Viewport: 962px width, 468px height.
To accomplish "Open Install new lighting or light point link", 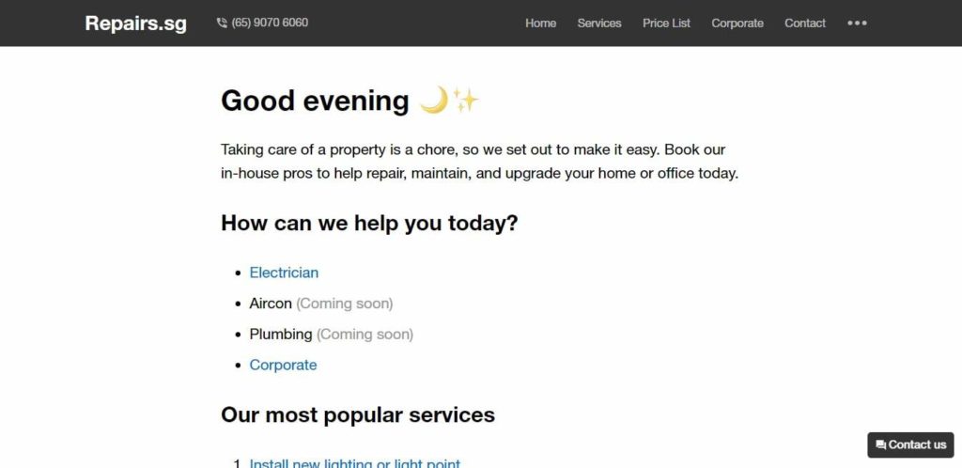I will [x=354, y=463].
